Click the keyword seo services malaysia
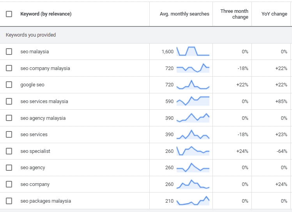This screenshot has height=212, width=292. [x=44, y=102]
